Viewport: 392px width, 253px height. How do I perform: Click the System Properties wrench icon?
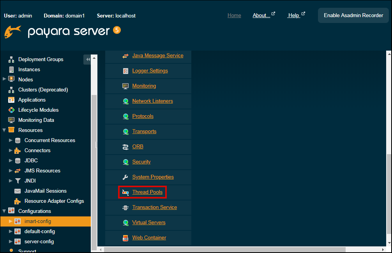point(125,177)
